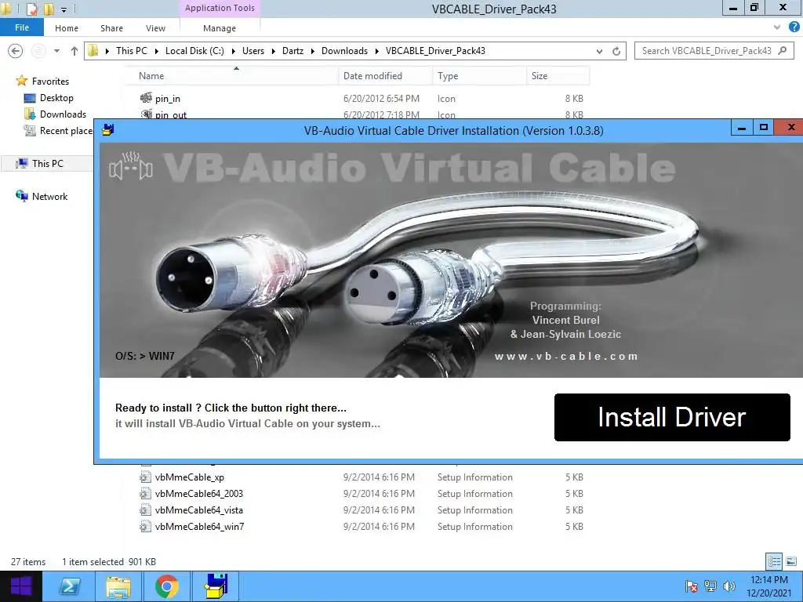The image size is (803, 602).
Task: Go back with the Explorer back arrow
Action: 16,51
